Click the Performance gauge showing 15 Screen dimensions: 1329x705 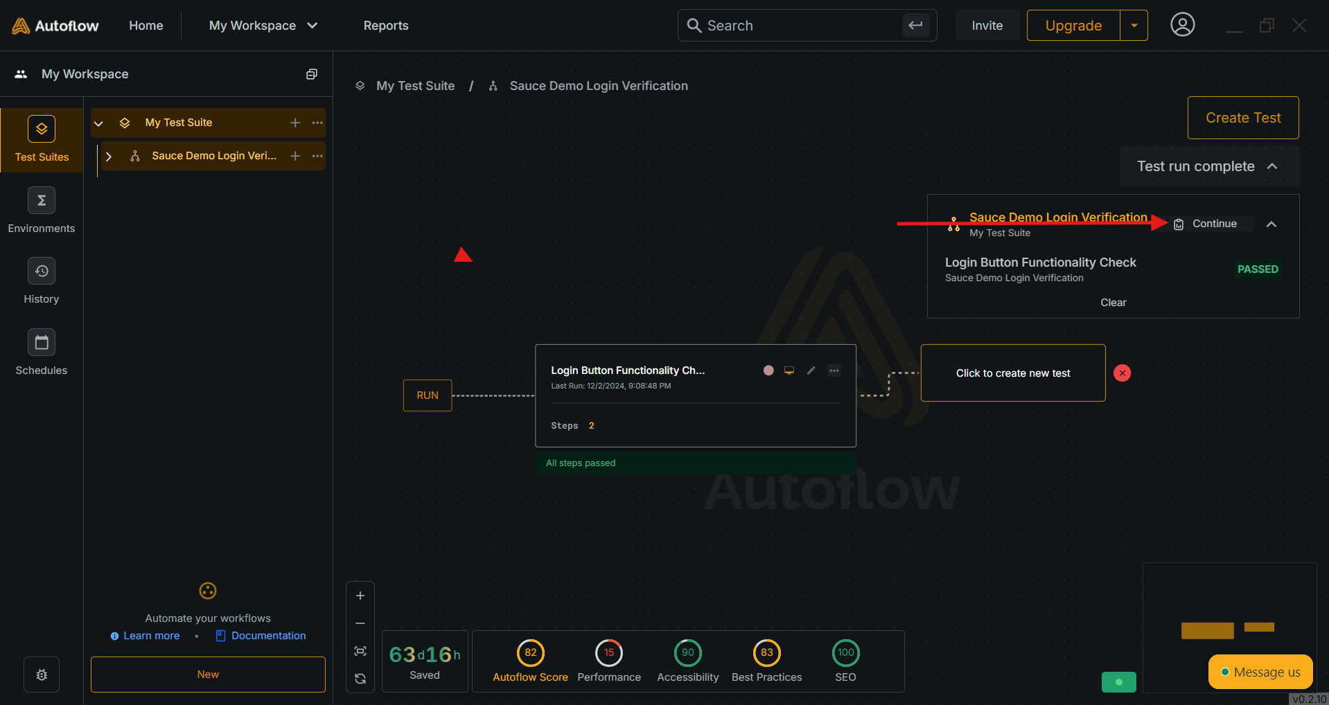pyautogui.click(x=609, y=653)
